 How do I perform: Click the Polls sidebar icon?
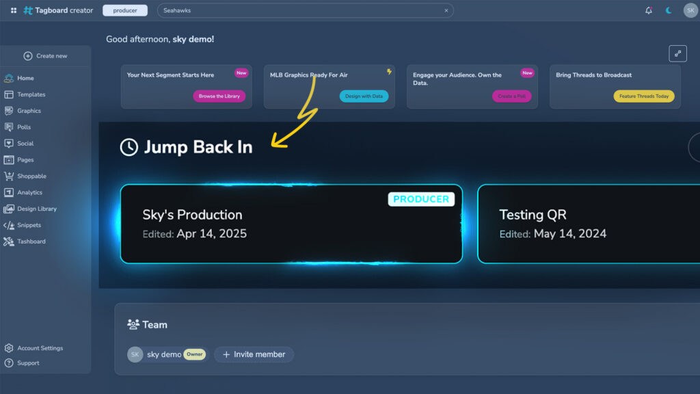click(8, 127)
